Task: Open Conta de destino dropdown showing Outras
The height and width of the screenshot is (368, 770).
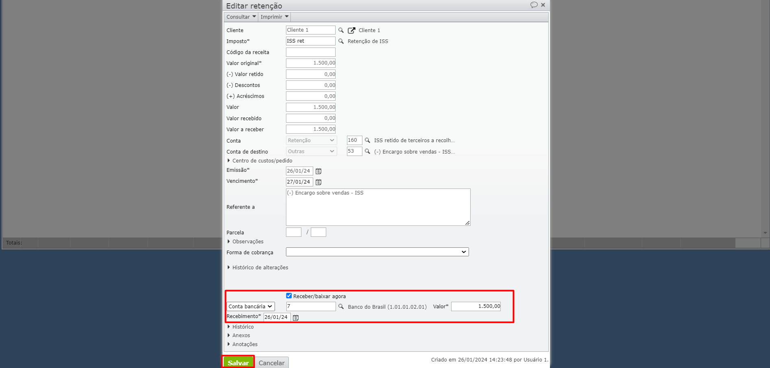Action: (311, 151)
